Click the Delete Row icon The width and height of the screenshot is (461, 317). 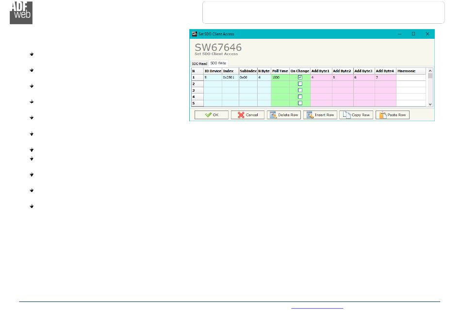(273, 115)
